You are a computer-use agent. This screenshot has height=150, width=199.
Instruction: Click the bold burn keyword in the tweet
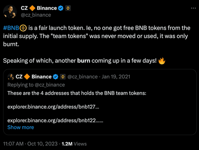[x=84, y=61]
